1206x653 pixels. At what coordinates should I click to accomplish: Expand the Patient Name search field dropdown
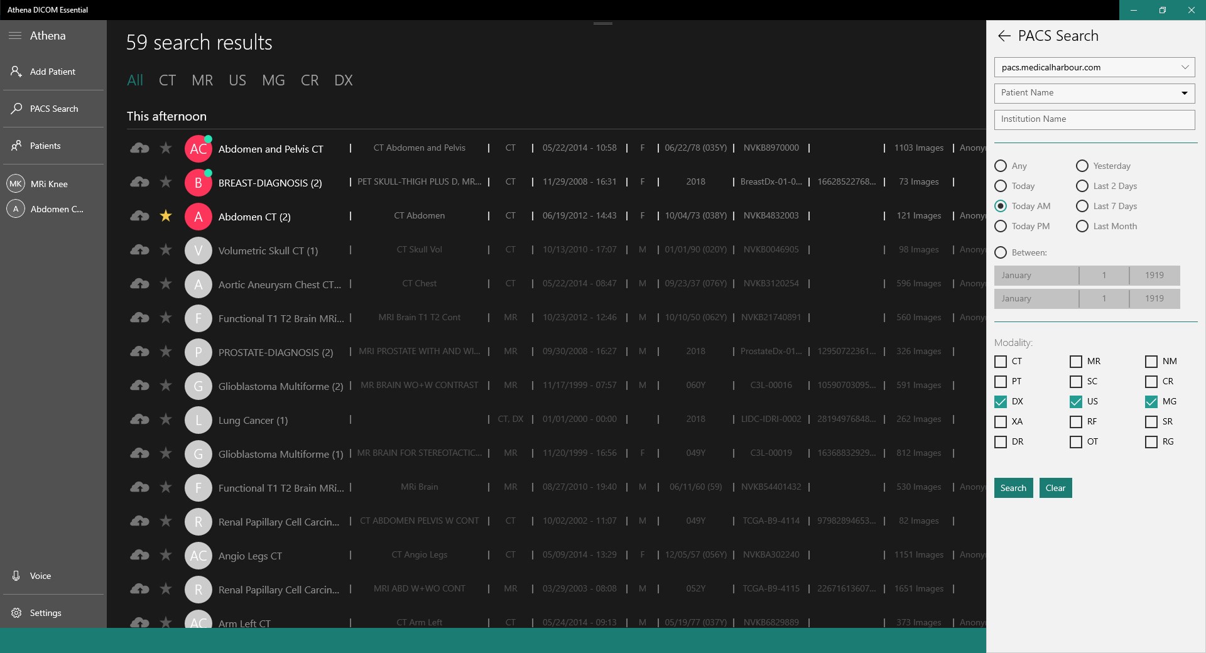pos(1183,93)
